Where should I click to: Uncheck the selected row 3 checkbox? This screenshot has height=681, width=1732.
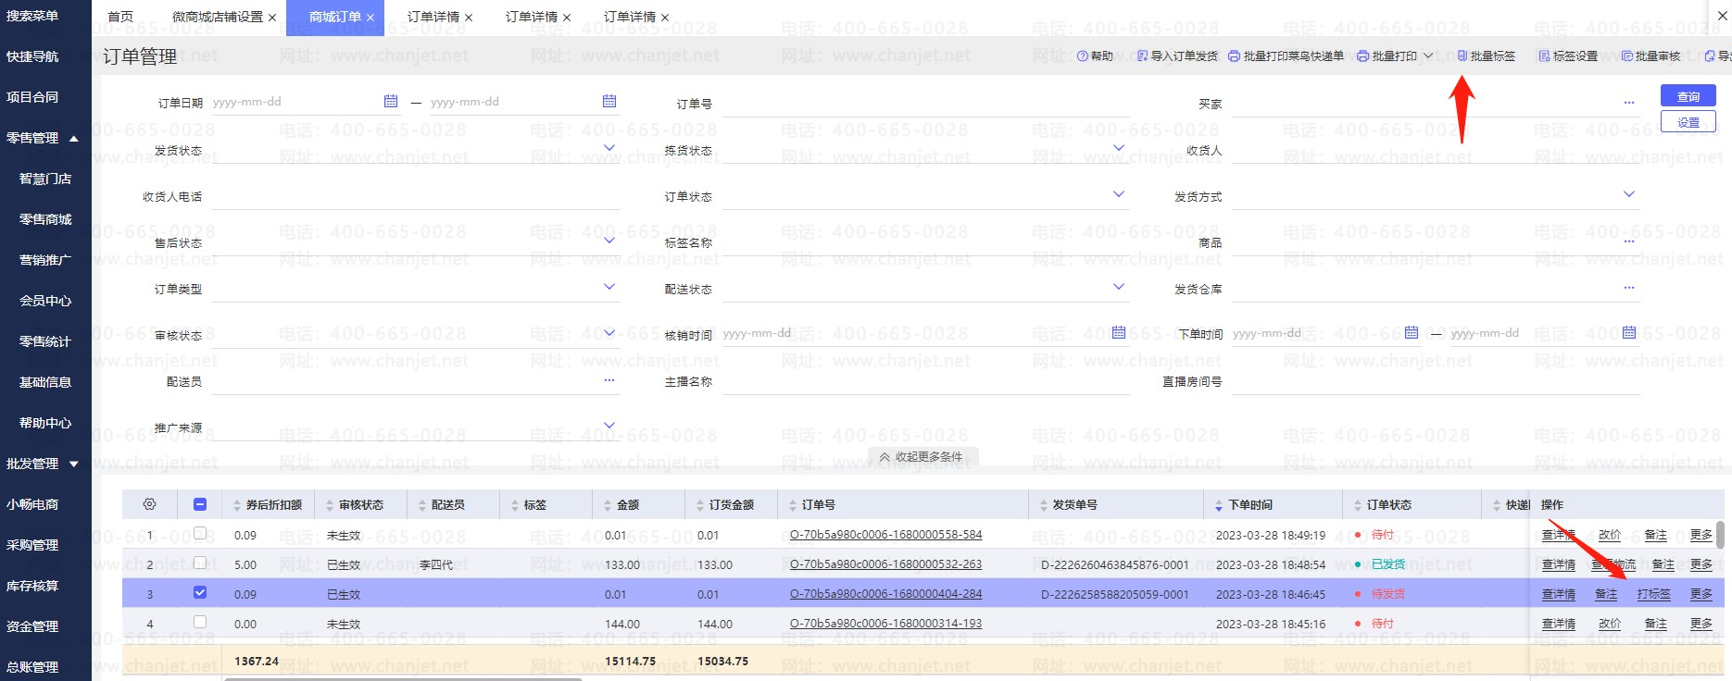pos(200,593)
